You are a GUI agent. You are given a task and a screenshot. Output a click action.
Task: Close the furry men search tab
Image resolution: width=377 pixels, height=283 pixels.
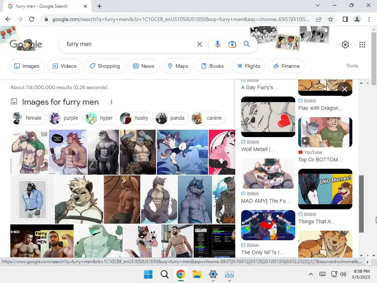pos(85,6)
